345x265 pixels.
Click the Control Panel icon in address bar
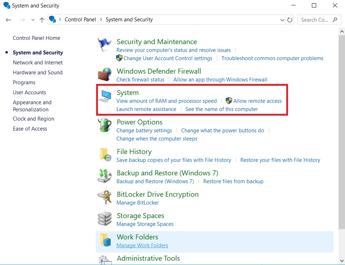[52, 19]
